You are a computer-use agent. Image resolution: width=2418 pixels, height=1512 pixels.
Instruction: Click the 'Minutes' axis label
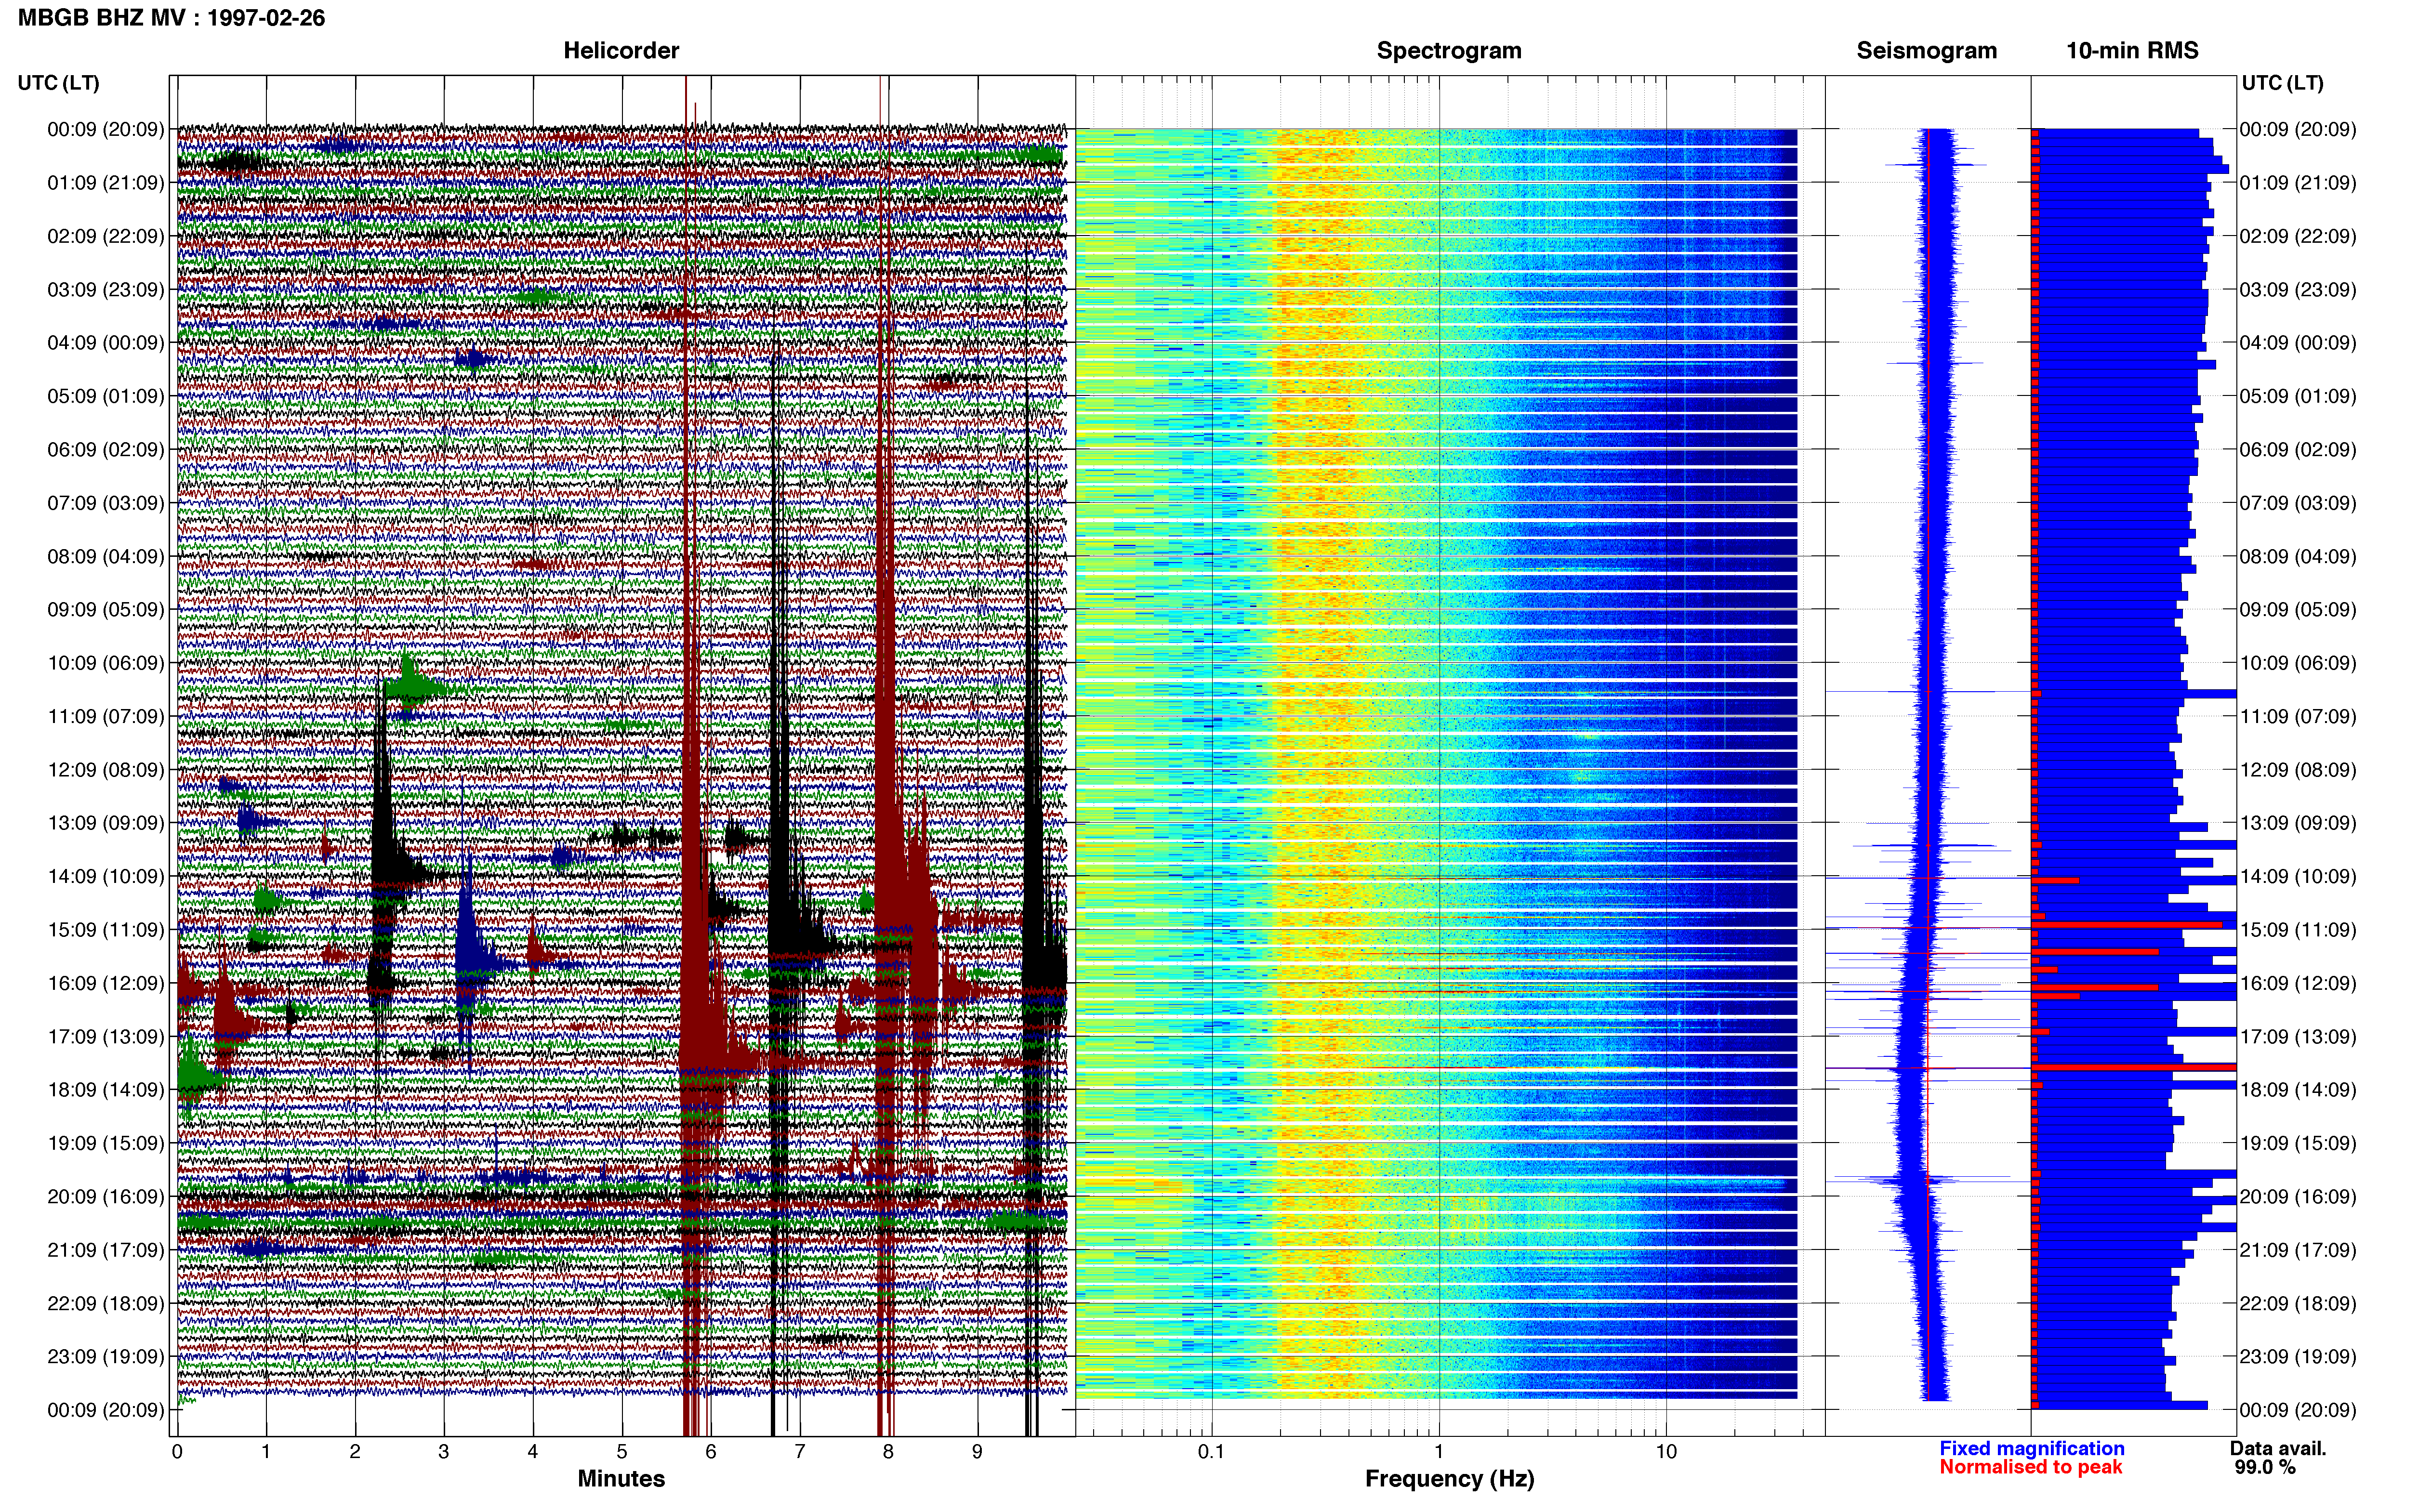click(x=621, y=1478)
